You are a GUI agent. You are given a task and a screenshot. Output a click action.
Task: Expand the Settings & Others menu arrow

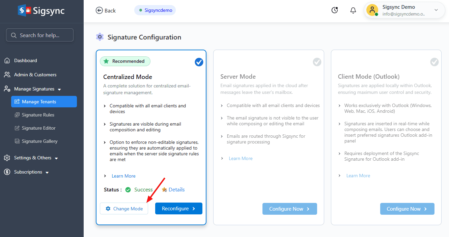tap(56, 158)
